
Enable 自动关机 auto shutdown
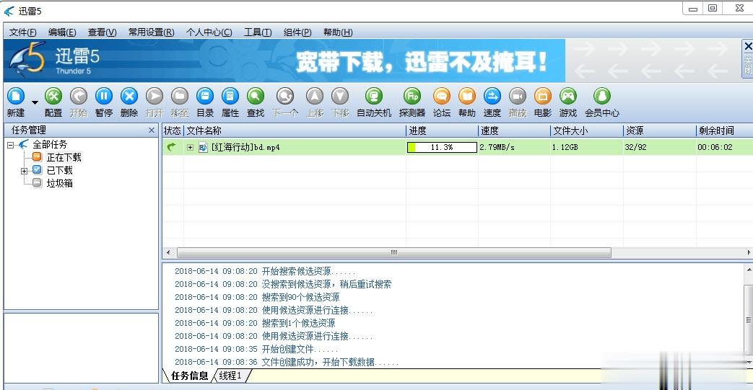pos(374,97)
